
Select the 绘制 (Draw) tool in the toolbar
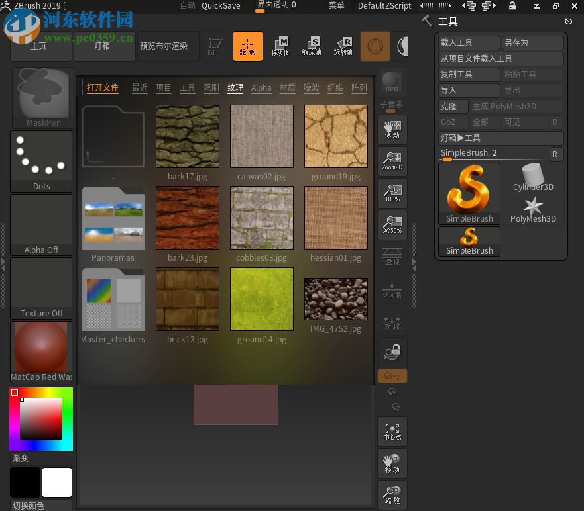(247, 46)
